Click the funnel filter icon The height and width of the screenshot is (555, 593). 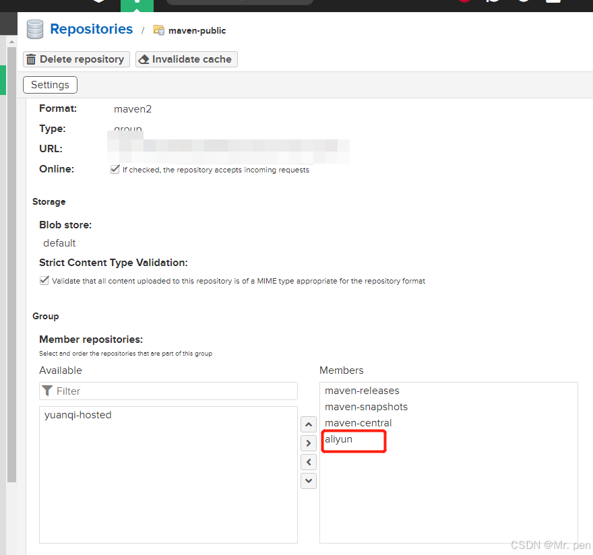pyautogui.click(x=47, y=391)
